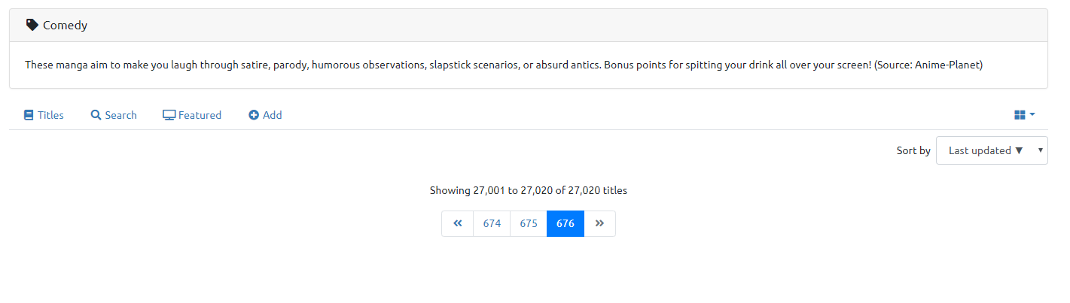Open the Search tab
The width and height of the screenshot is (1070, 303).
tap(120, 115)
